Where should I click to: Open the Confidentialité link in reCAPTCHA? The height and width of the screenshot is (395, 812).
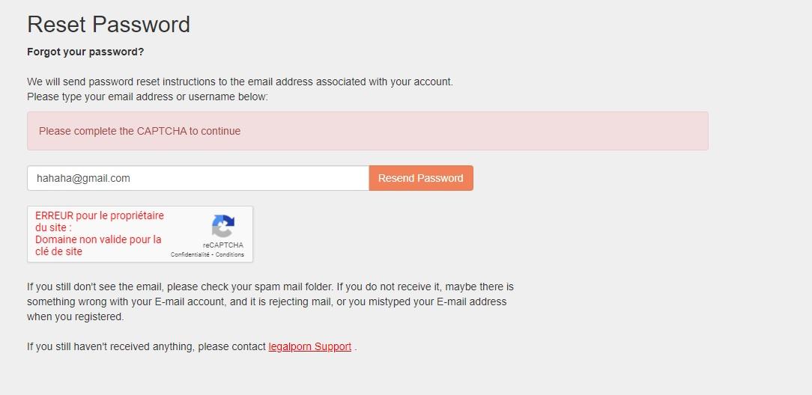tap(190, 254)
